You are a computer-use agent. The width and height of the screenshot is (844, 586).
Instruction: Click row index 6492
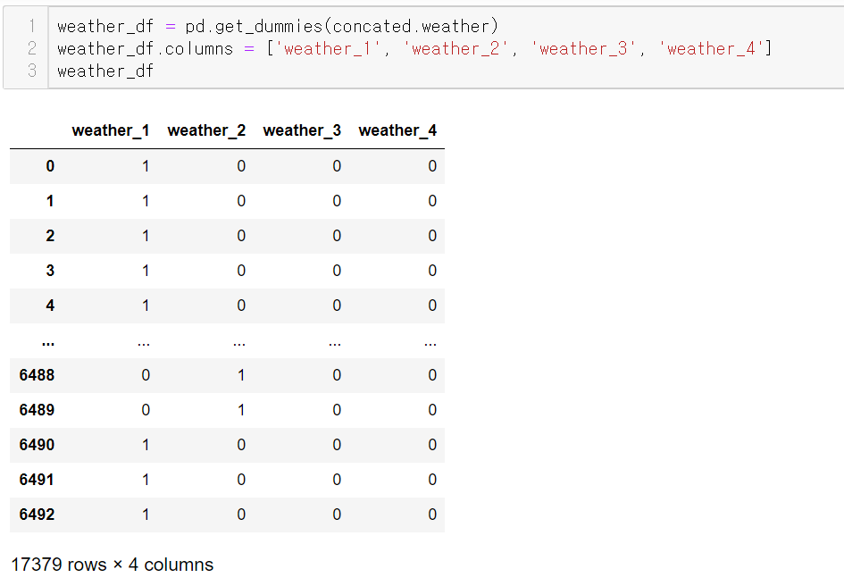point(37,515)
